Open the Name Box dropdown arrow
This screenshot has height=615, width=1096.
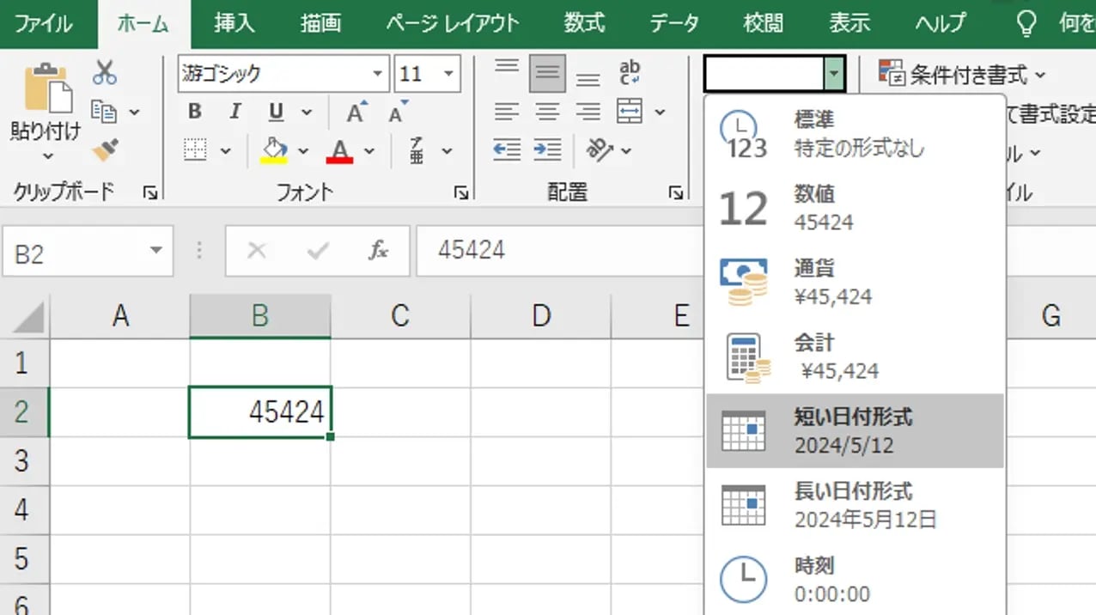[x=155, y=251]
